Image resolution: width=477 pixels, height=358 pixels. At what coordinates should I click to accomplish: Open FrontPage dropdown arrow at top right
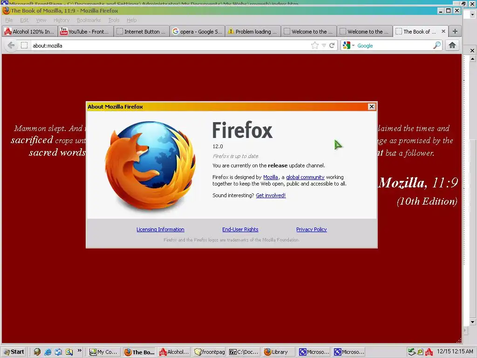[x=472, y=14]
